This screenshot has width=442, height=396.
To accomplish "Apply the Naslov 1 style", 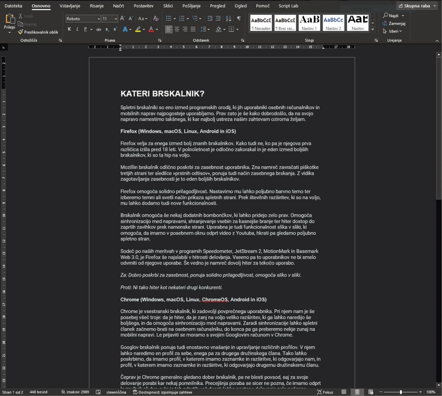I will tap(309, 23).
